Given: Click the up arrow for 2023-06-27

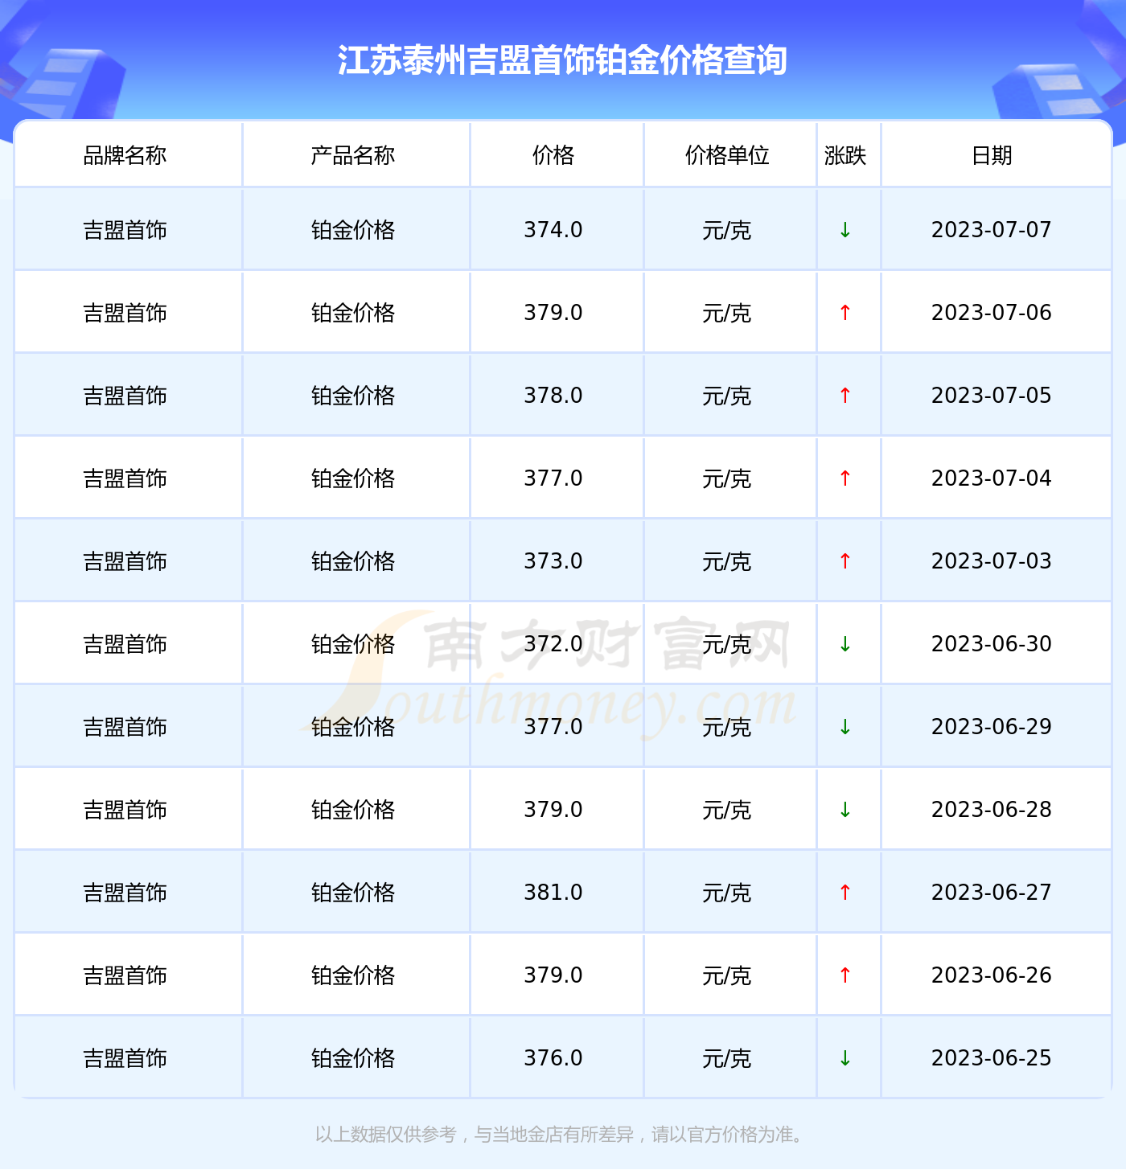Looking at the screenshot, I should 845,893.
